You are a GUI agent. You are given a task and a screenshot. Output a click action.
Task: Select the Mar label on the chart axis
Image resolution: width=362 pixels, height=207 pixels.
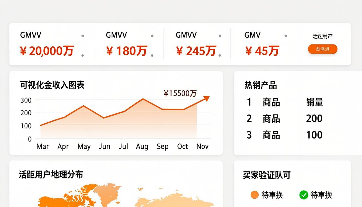43,146
